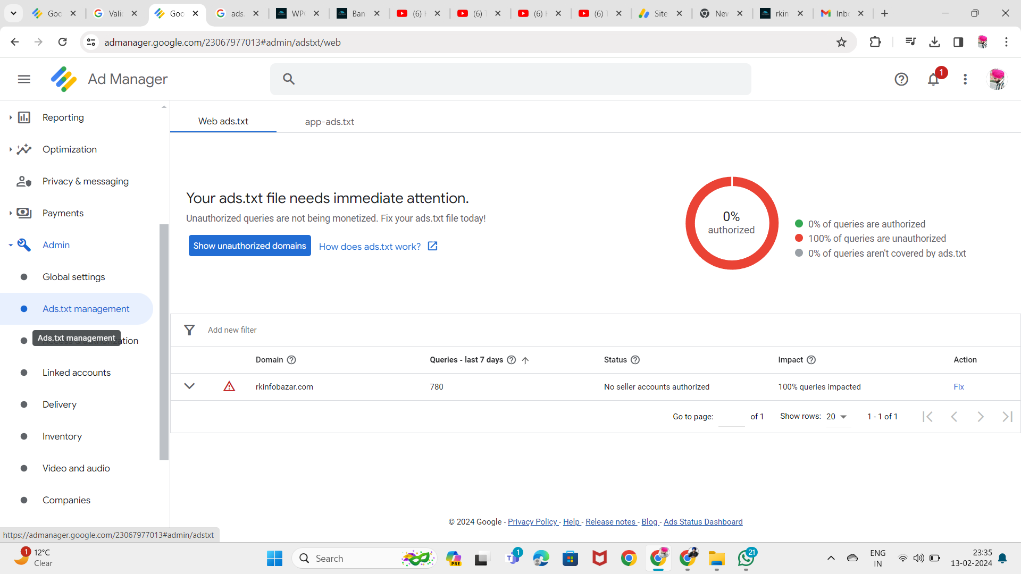1021x574 pixels.
Task: Click the filter funnel icon
Action: (189, 330)
